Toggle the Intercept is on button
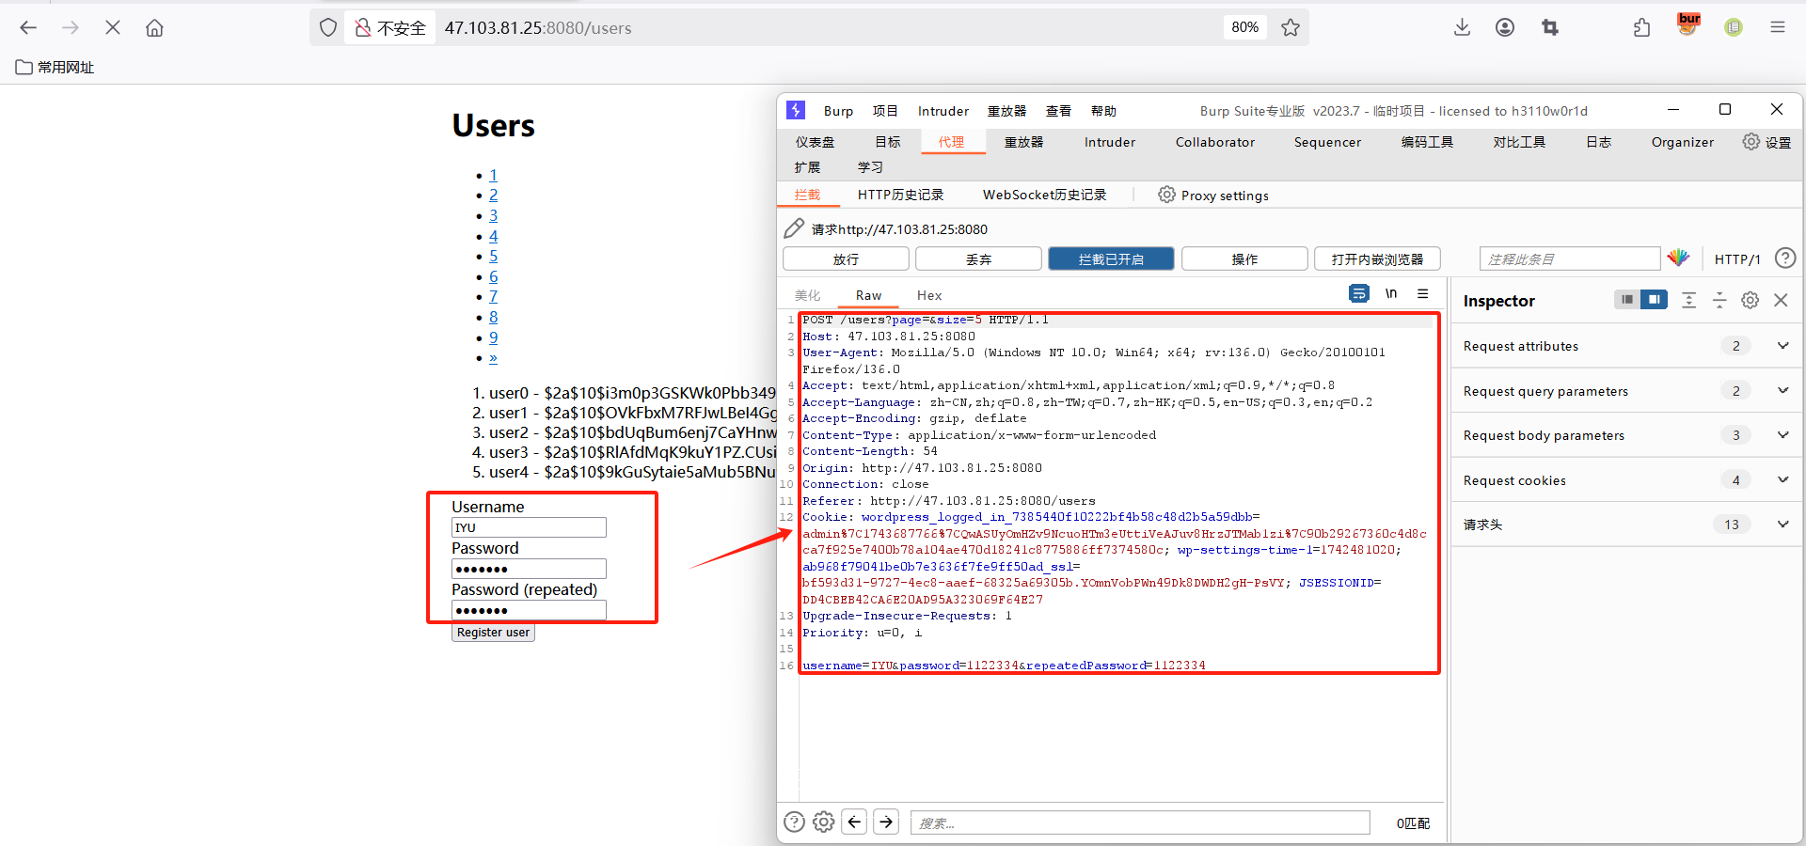This screenshot has width=1806, height=846. 1111,258
